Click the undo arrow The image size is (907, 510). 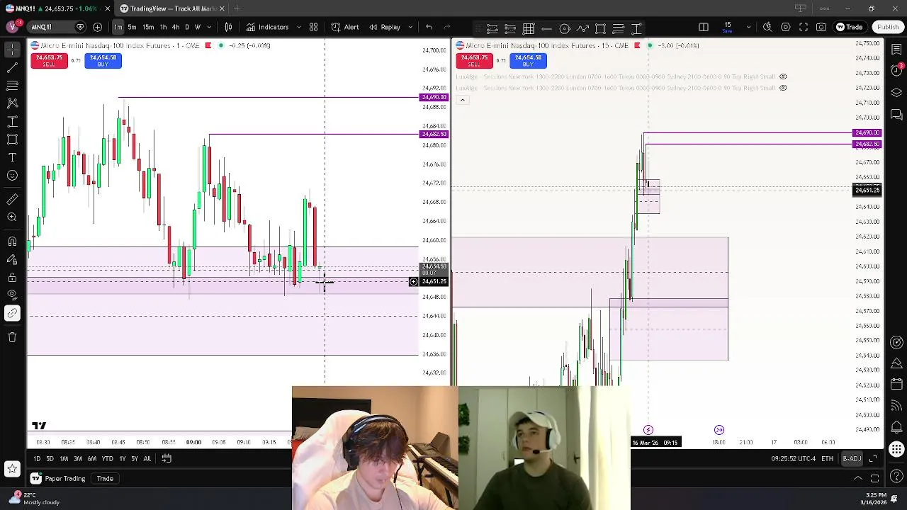(x=429, y=27)
